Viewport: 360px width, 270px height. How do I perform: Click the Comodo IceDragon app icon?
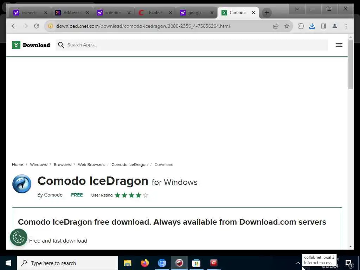pyautogui.click(x=22, y=184)
